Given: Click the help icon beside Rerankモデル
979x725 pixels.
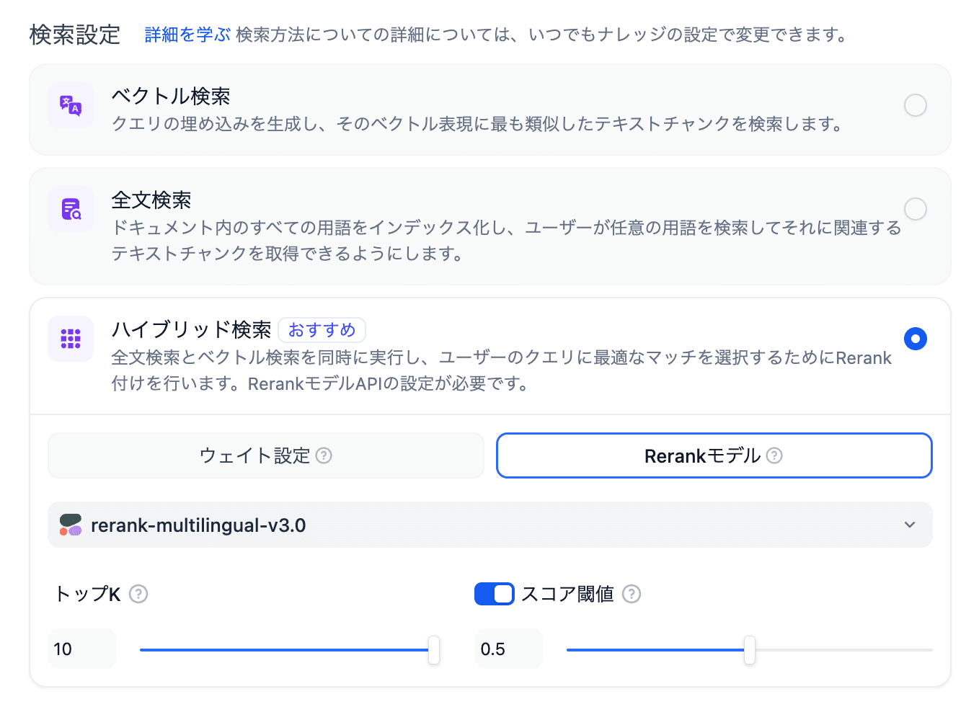Looking at the screenshot, I should coord(774,455).
